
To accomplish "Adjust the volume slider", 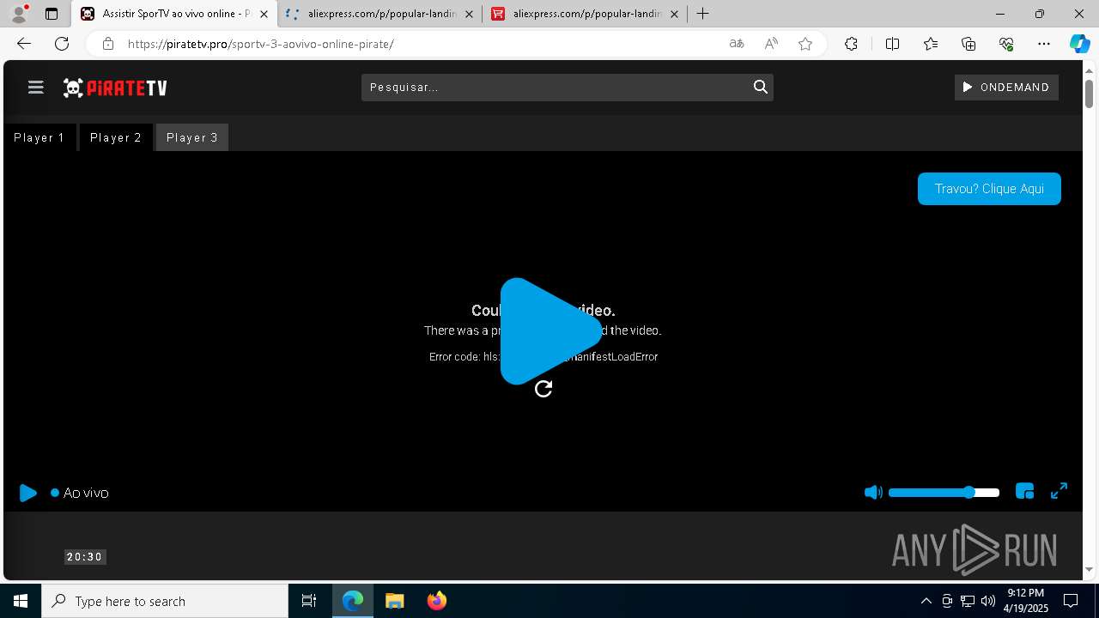I will point(944,493).
